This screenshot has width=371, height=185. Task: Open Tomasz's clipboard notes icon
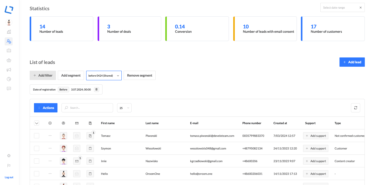click(x=90, y=136)
